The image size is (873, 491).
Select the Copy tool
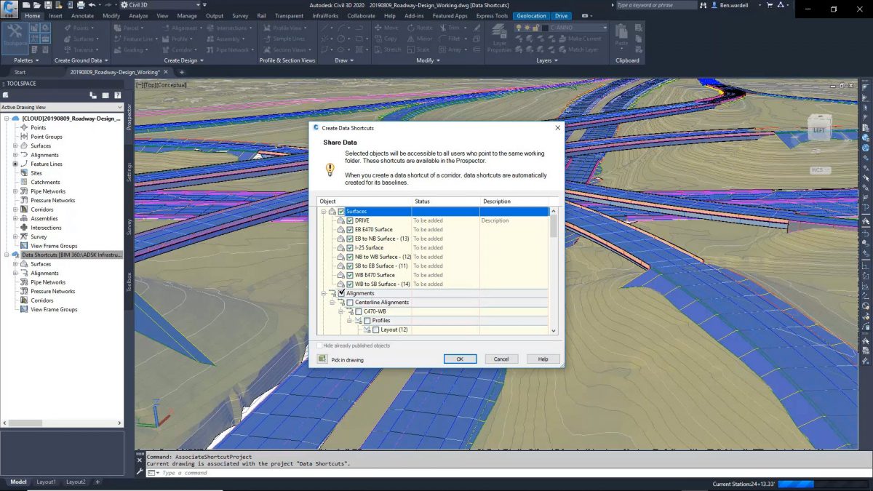coord(390,39)
